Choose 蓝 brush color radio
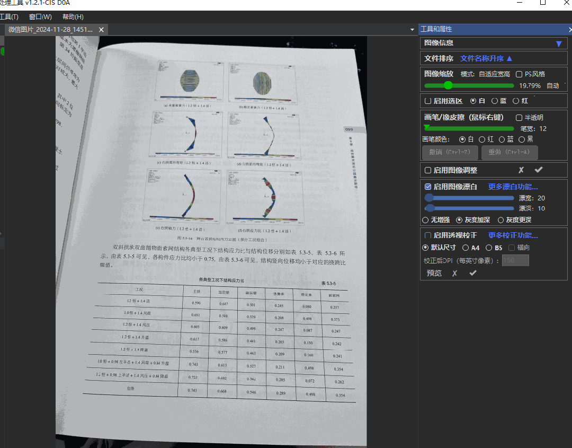Viewport: 572px width, 448px height. 502,139
